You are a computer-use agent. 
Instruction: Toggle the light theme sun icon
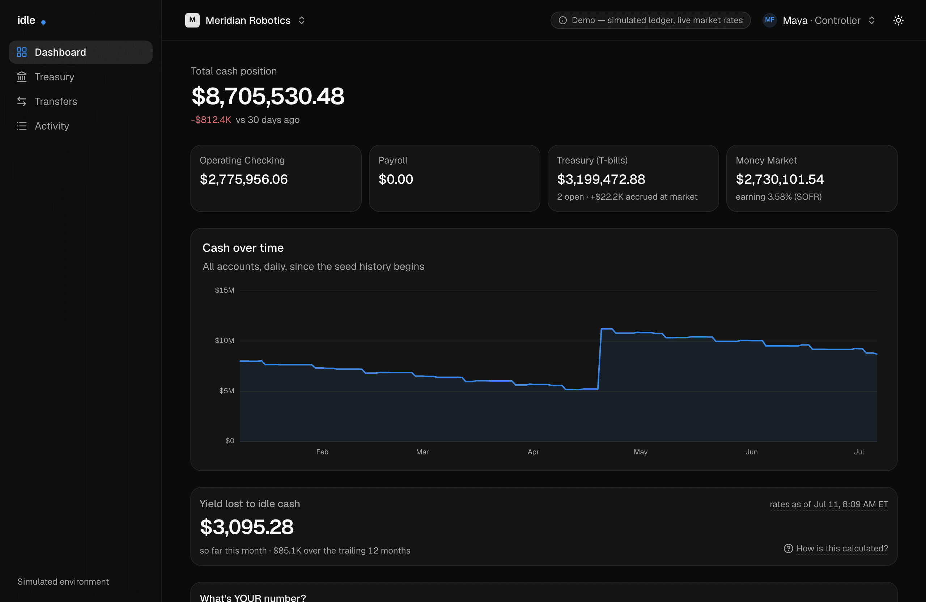pyautogui.click(x=898, y=20)
